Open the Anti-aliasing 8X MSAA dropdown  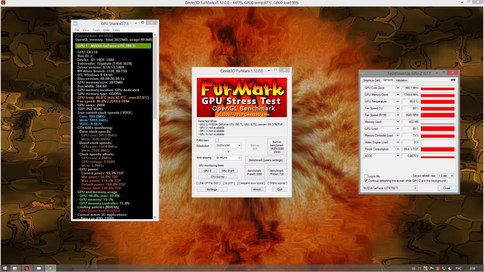pos(228,158)
